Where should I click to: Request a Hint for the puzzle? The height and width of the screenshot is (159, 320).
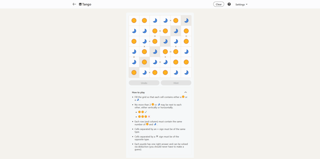(176, 83)
